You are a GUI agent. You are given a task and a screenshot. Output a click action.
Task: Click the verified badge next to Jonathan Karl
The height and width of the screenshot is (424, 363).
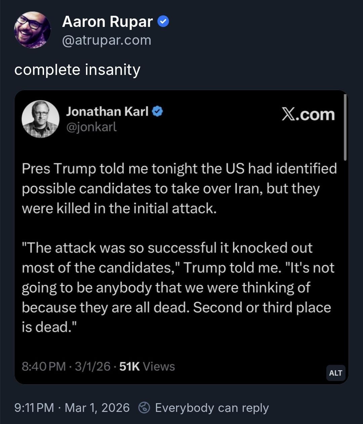tap(158, 111)
